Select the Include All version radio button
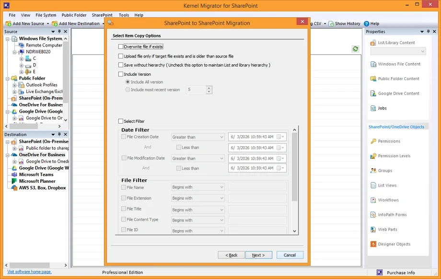 [128, 82]
